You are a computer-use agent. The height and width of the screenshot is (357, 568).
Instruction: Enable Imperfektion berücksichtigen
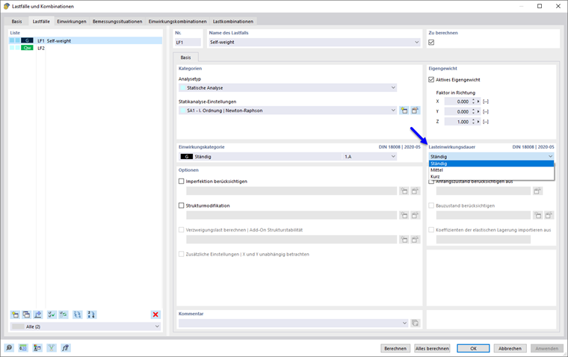182,181
